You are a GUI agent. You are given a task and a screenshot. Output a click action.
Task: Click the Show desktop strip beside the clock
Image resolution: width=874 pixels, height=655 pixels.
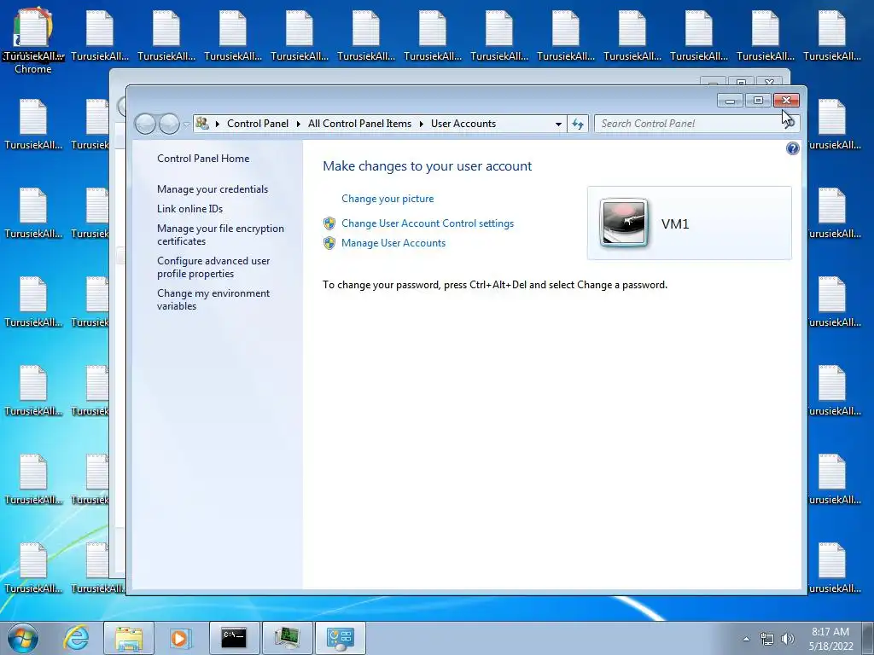868,638
